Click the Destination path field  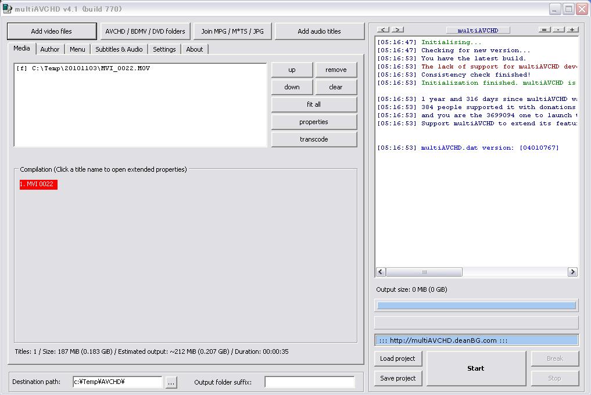[117, 382]
